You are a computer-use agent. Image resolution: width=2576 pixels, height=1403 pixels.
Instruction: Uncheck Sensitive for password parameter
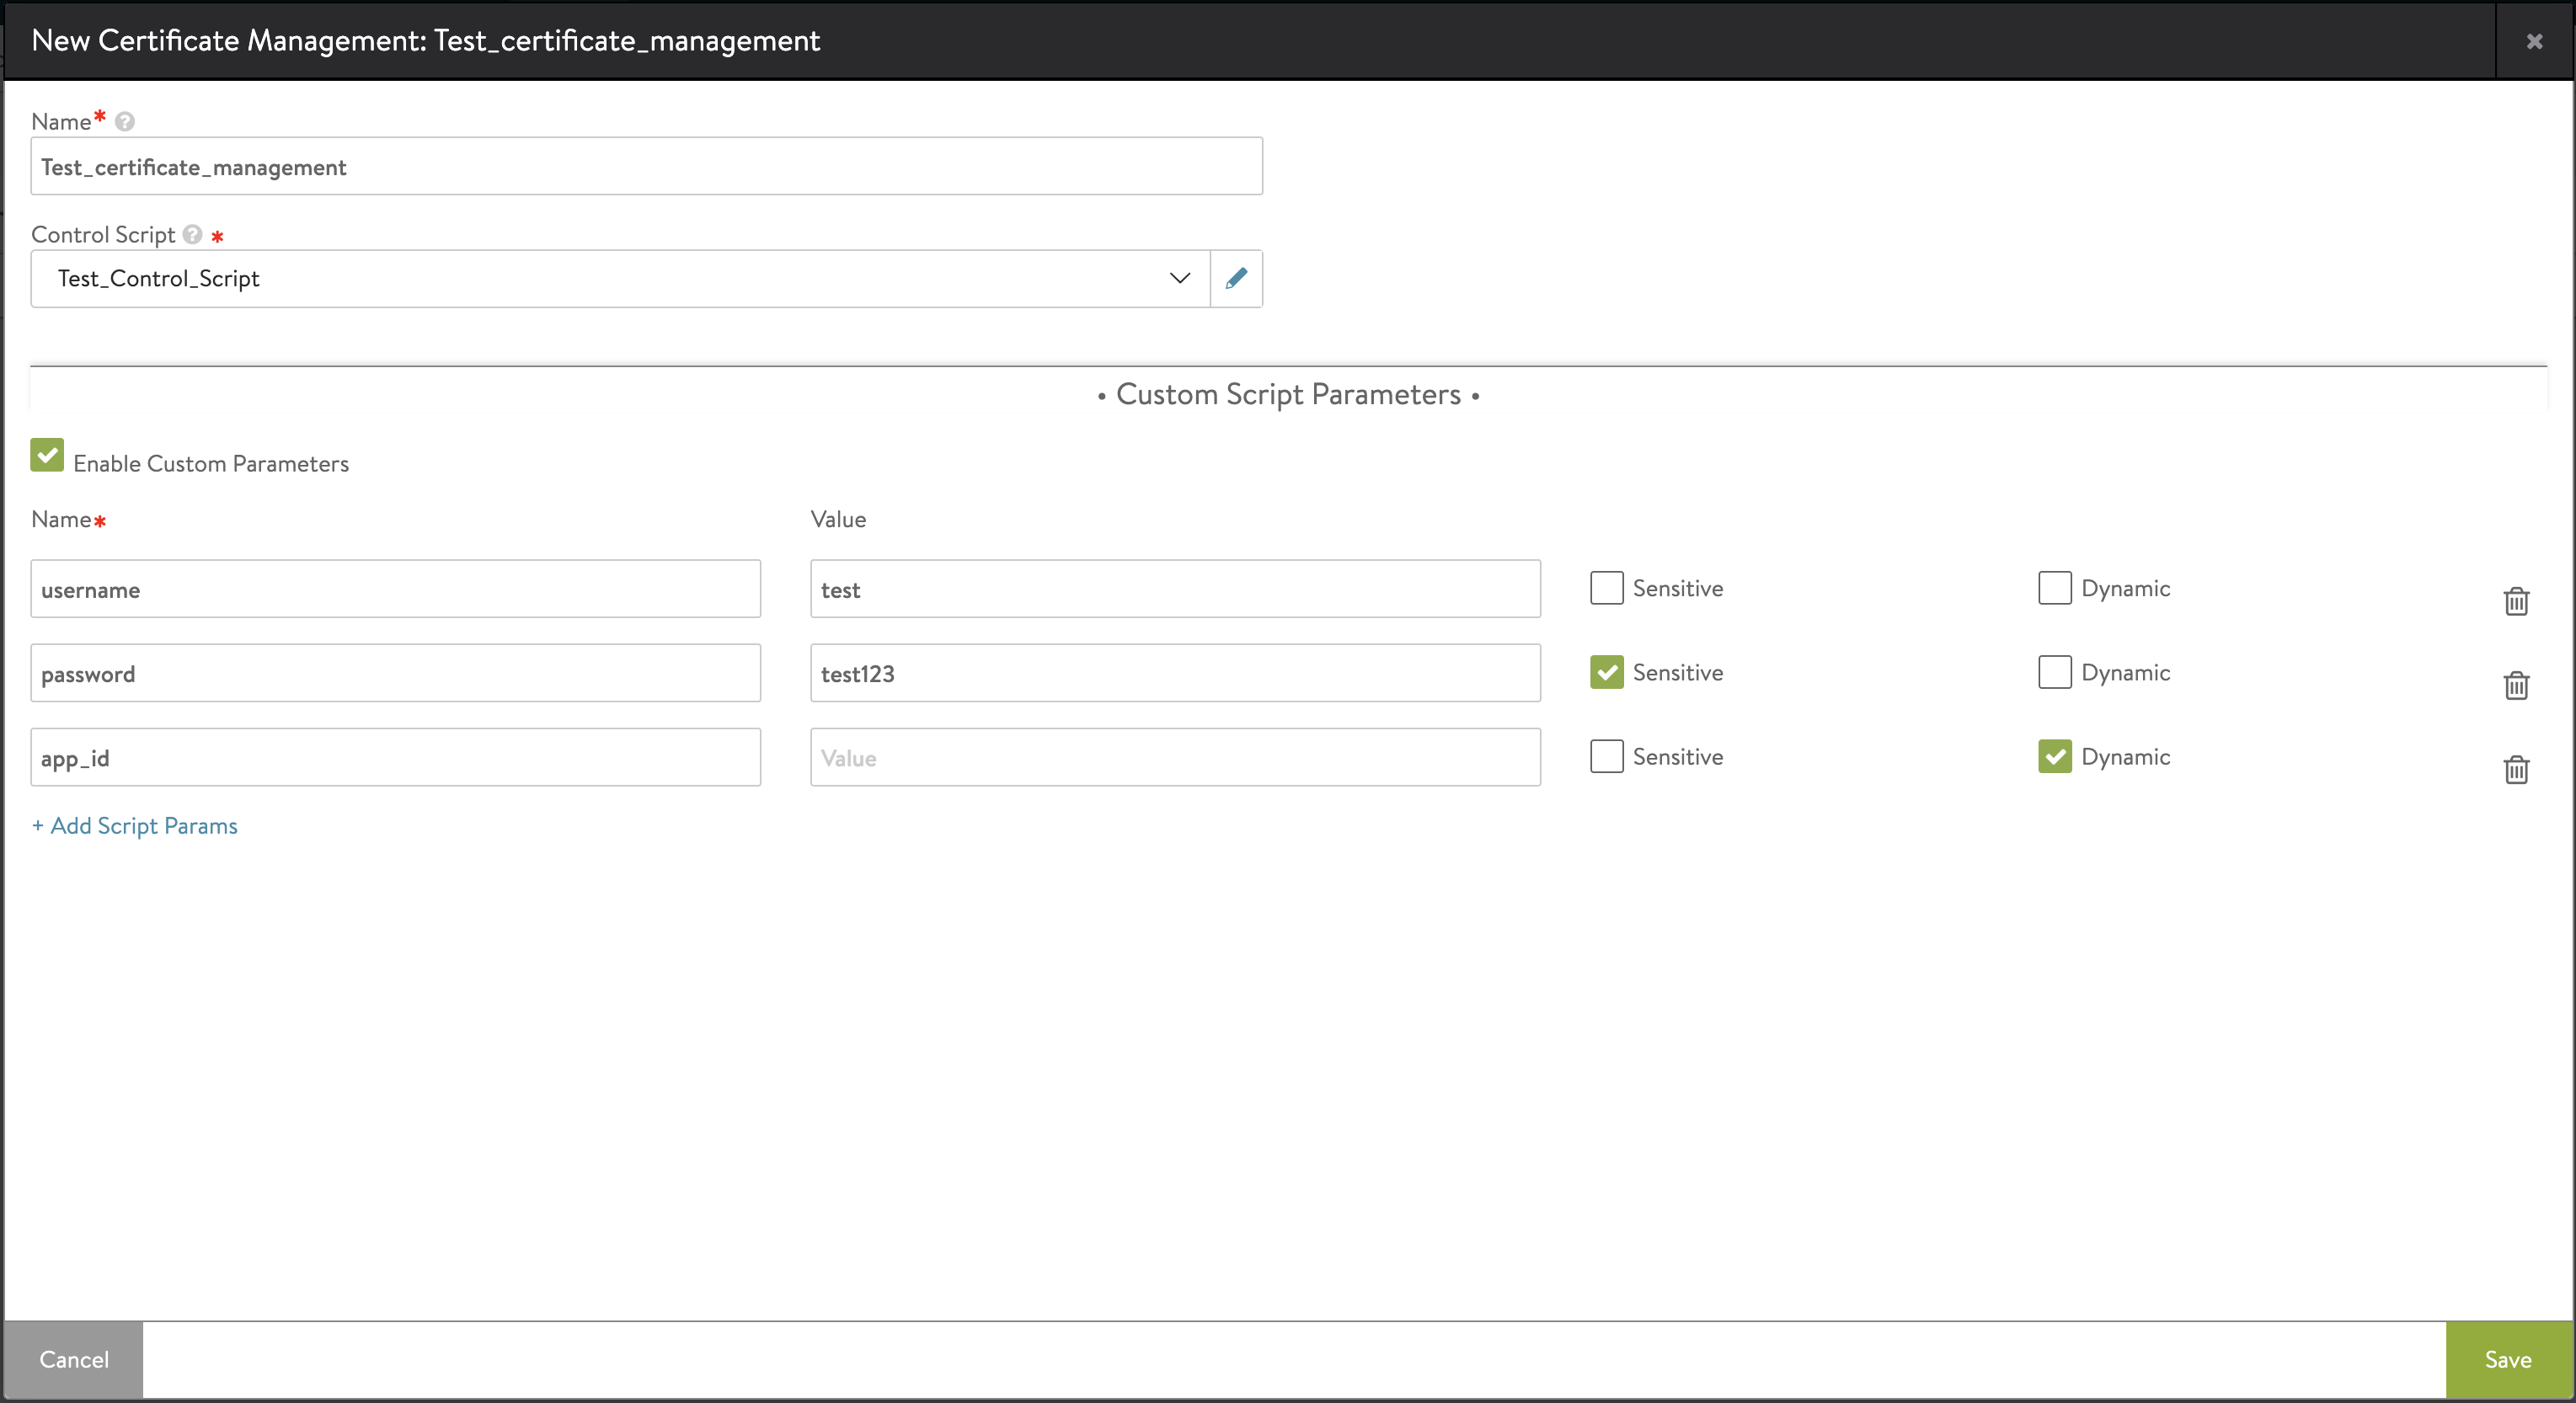coord(1606,672)
